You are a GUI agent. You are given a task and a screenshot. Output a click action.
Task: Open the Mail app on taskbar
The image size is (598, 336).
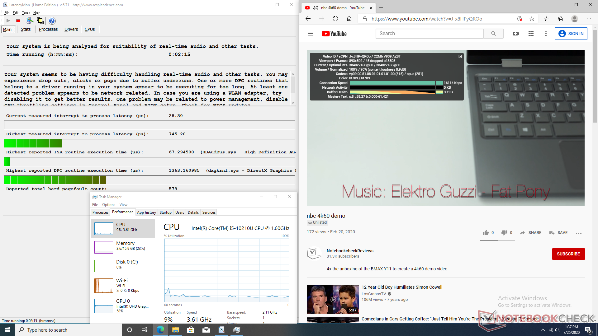click(206, 330)
